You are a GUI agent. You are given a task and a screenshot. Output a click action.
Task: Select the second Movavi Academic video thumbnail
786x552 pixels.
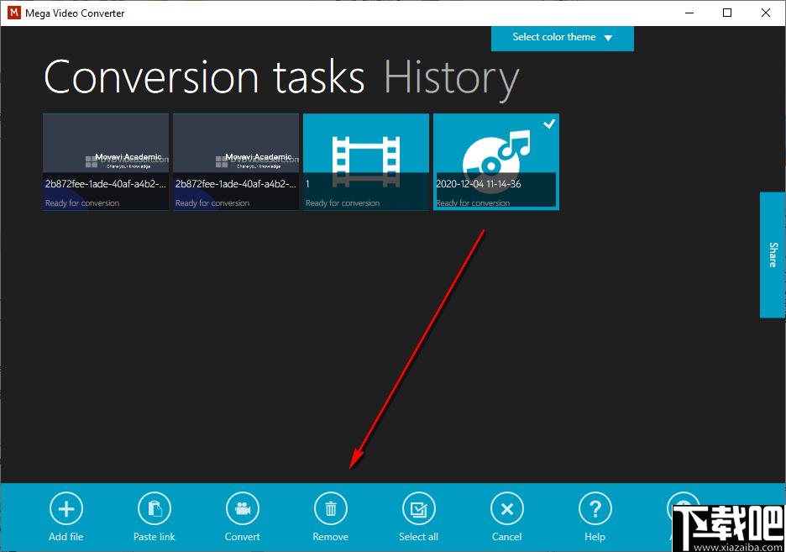pos(236,161)
